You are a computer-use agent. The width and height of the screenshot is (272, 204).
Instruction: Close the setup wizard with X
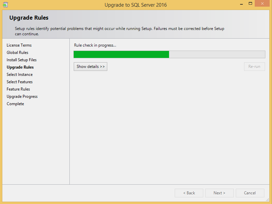(x=262, y=3)
